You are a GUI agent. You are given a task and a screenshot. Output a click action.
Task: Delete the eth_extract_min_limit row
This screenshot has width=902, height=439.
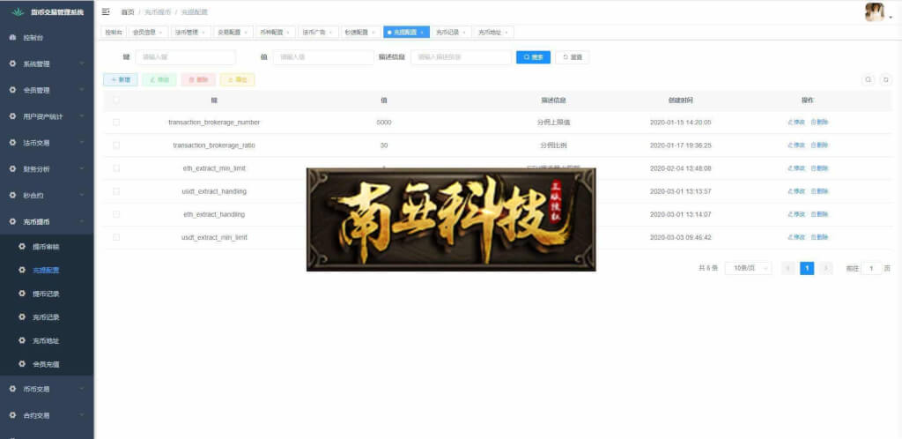[x=819, y=168]
